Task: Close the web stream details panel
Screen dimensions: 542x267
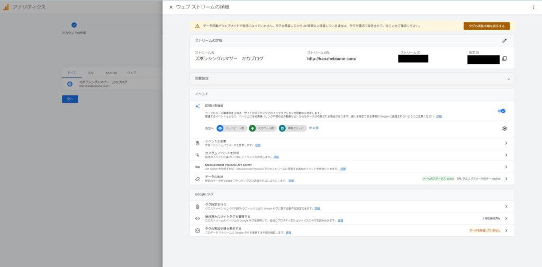Action: click(x=171, y=7)
